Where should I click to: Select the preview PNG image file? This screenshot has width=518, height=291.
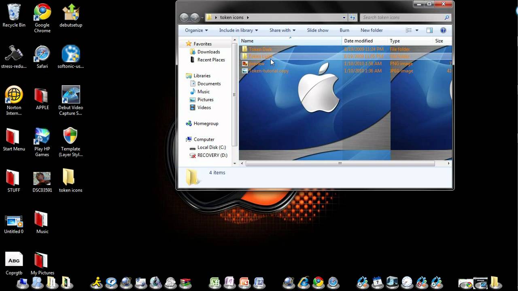pyautogui.click(x=257, y=64)
